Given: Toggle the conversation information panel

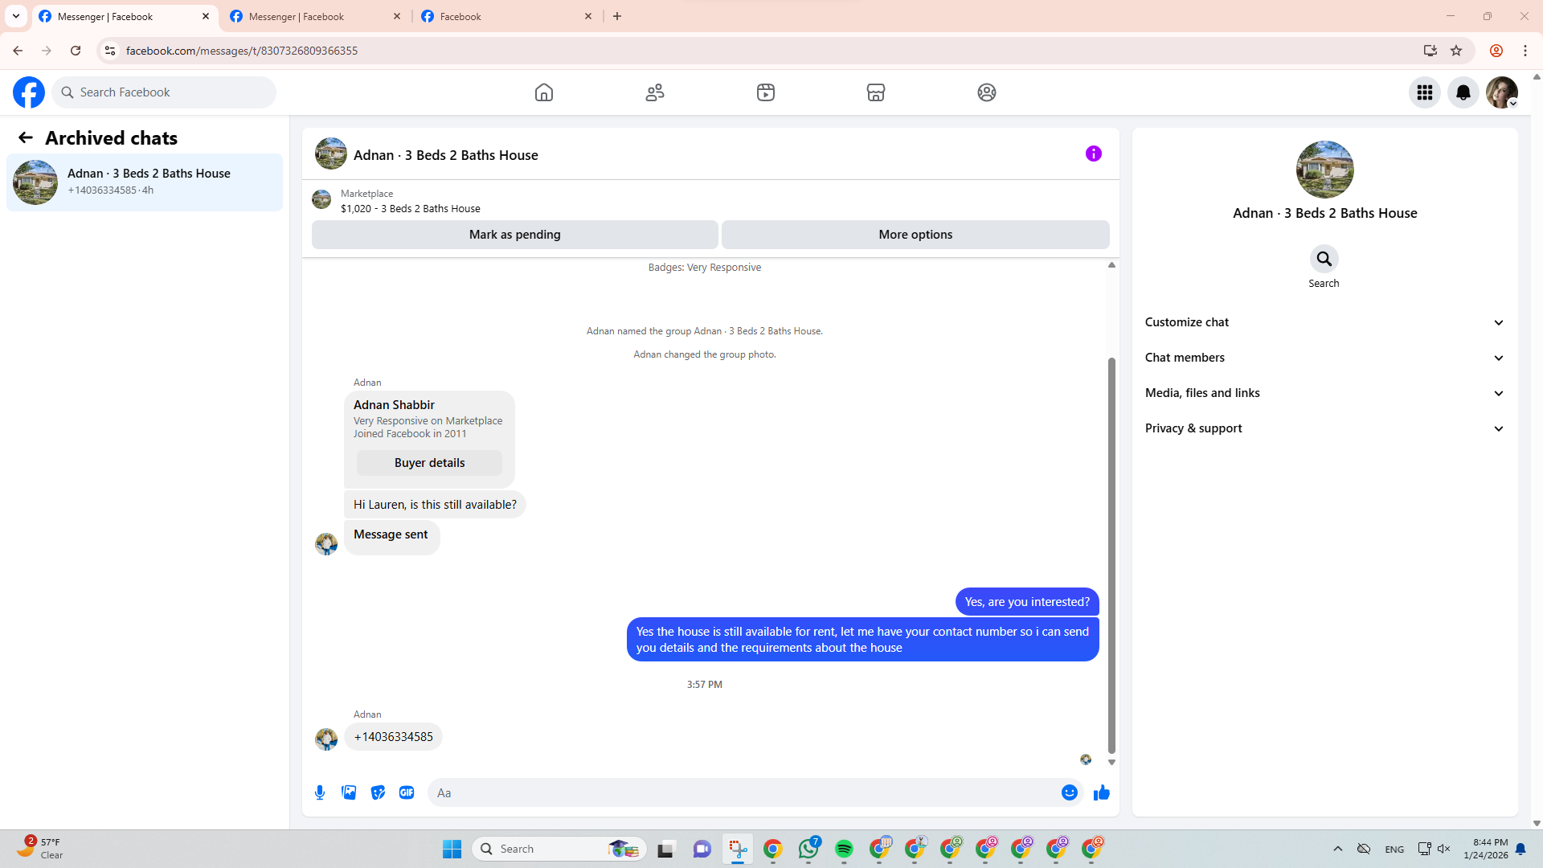Looking at the screenshot, I should pos(1093,154).
